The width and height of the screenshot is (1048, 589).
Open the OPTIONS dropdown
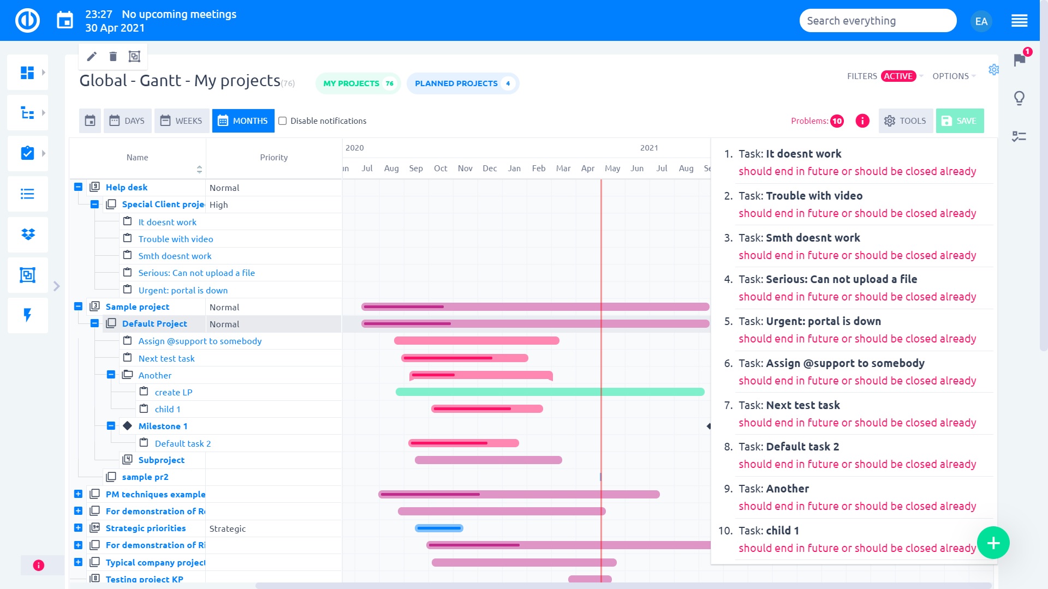pos(954,76)
